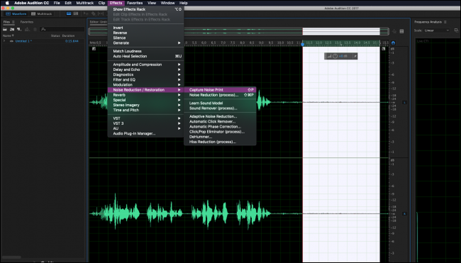Sort files by Duration column header
This screenshot has height=263, width=461.
click(x=68, y=36)
